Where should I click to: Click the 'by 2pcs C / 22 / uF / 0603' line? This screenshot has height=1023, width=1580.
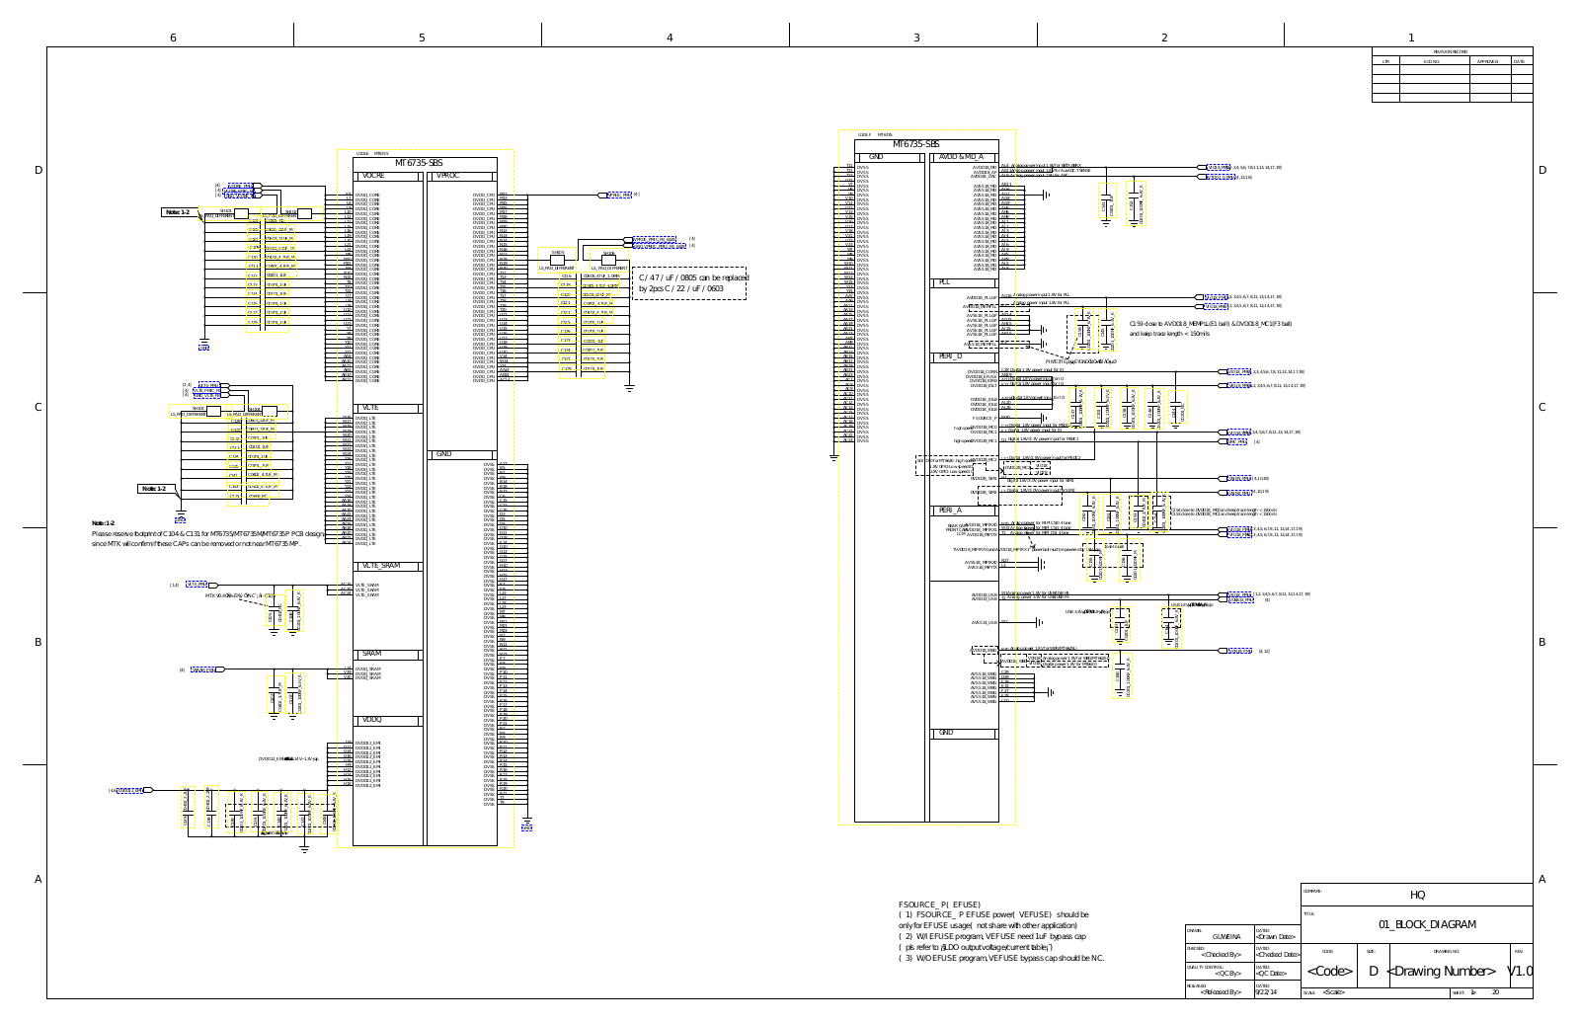681,289
